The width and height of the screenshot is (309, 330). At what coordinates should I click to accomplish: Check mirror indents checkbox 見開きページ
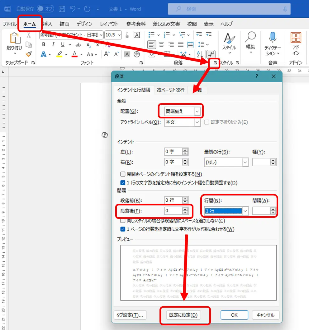(122, 174)
